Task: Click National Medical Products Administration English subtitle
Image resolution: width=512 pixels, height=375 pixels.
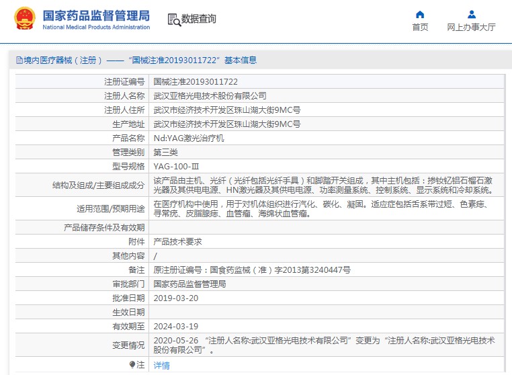Action: (x=96, y=27)
